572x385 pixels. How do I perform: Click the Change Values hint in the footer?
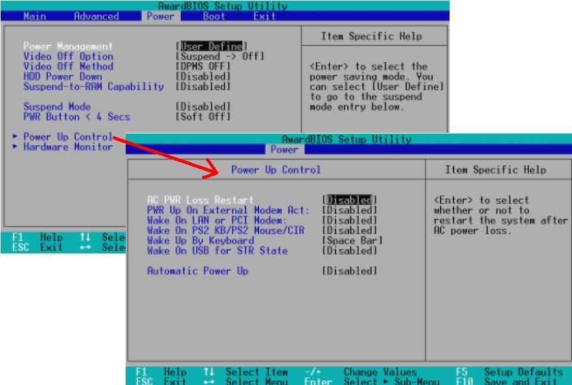[x=380, y=372]
